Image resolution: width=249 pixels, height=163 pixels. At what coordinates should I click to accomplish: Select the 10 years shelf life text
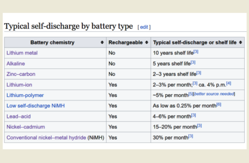[173, 53]
